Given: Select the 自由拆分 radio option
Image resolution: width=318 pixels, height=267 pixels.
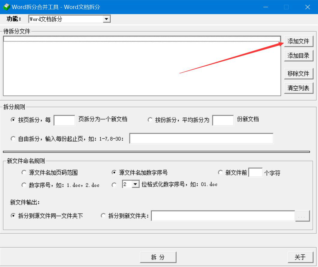Looking at the screenshot, I should [13, 139].
